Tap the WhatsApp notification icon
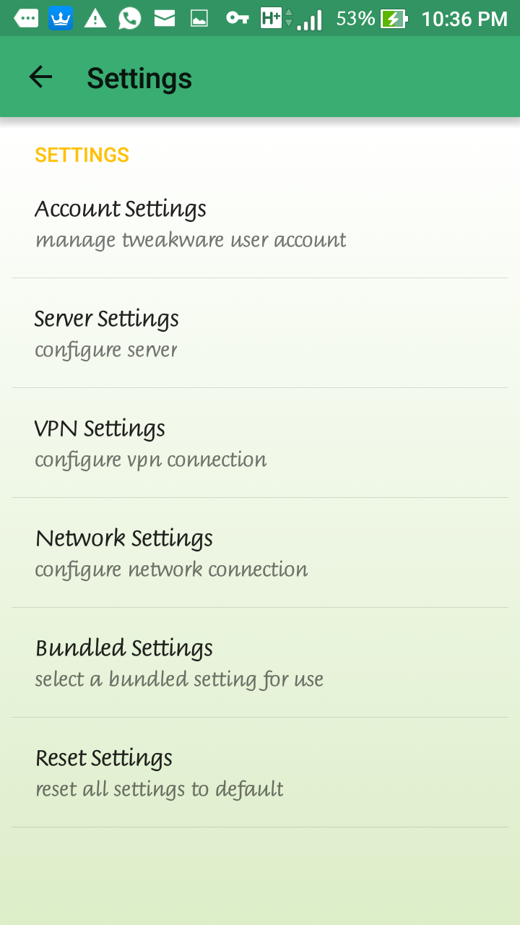Viewport: 520px width, 925px height. 129,18
